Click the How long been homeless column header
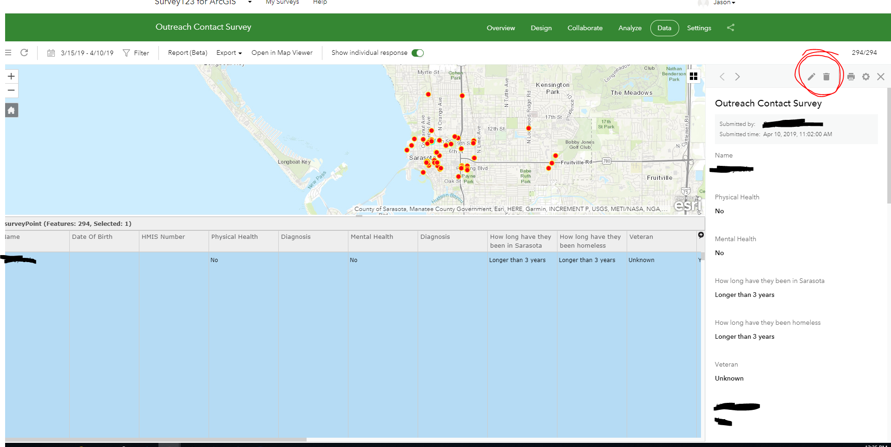 (592, 241)
